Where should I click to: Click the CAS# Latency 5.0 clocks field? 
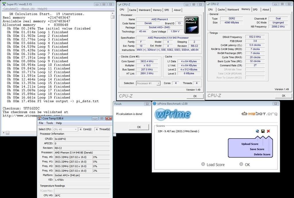point(255,45)
